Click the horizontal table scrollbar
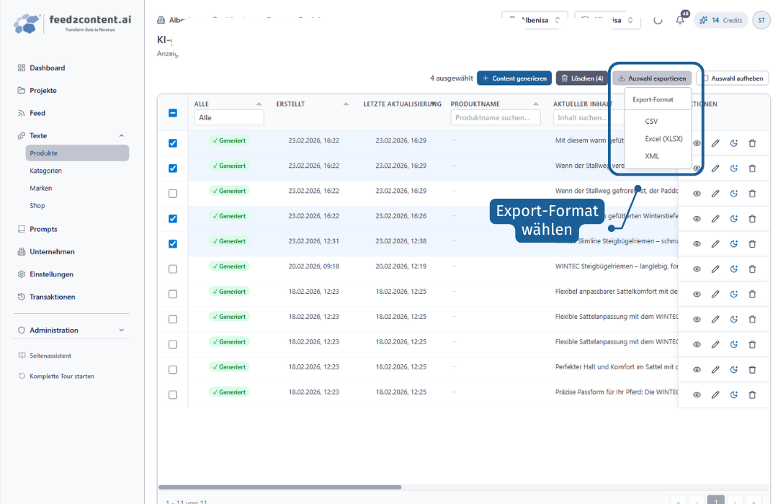This screenshot has height=504, width=778. click(280, 487)
